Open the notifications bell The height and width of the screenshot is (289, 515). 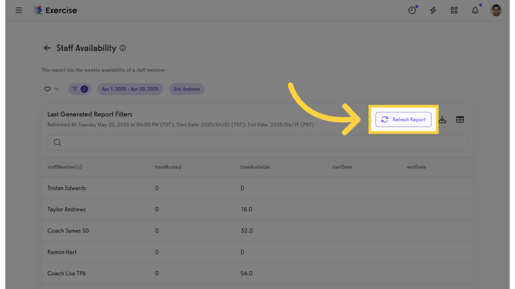tap(475, 11)
